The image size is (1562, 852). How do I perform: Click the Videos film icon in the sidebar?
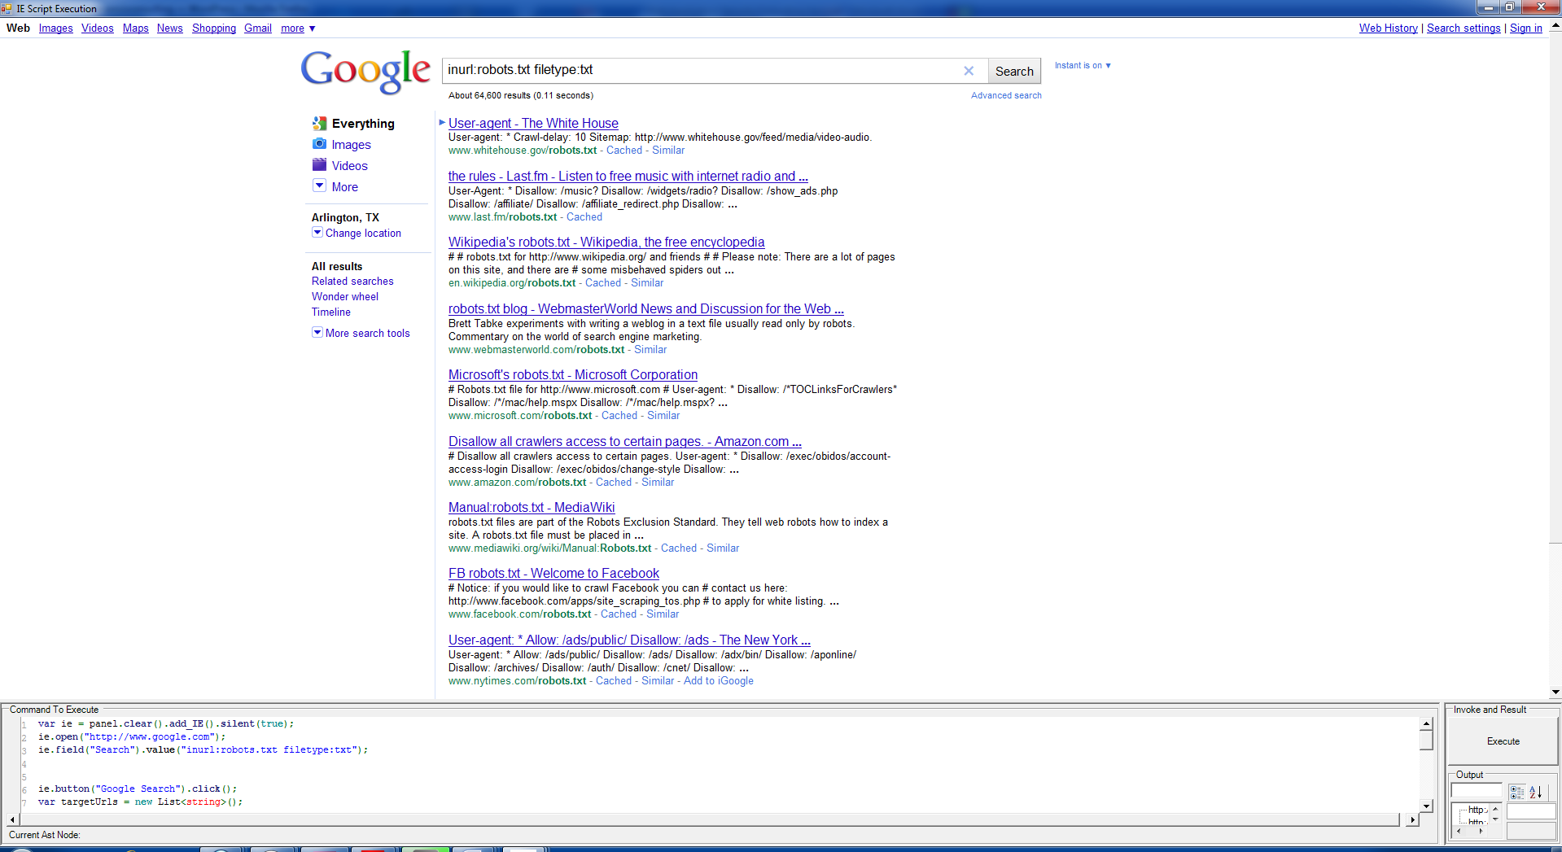319,165
